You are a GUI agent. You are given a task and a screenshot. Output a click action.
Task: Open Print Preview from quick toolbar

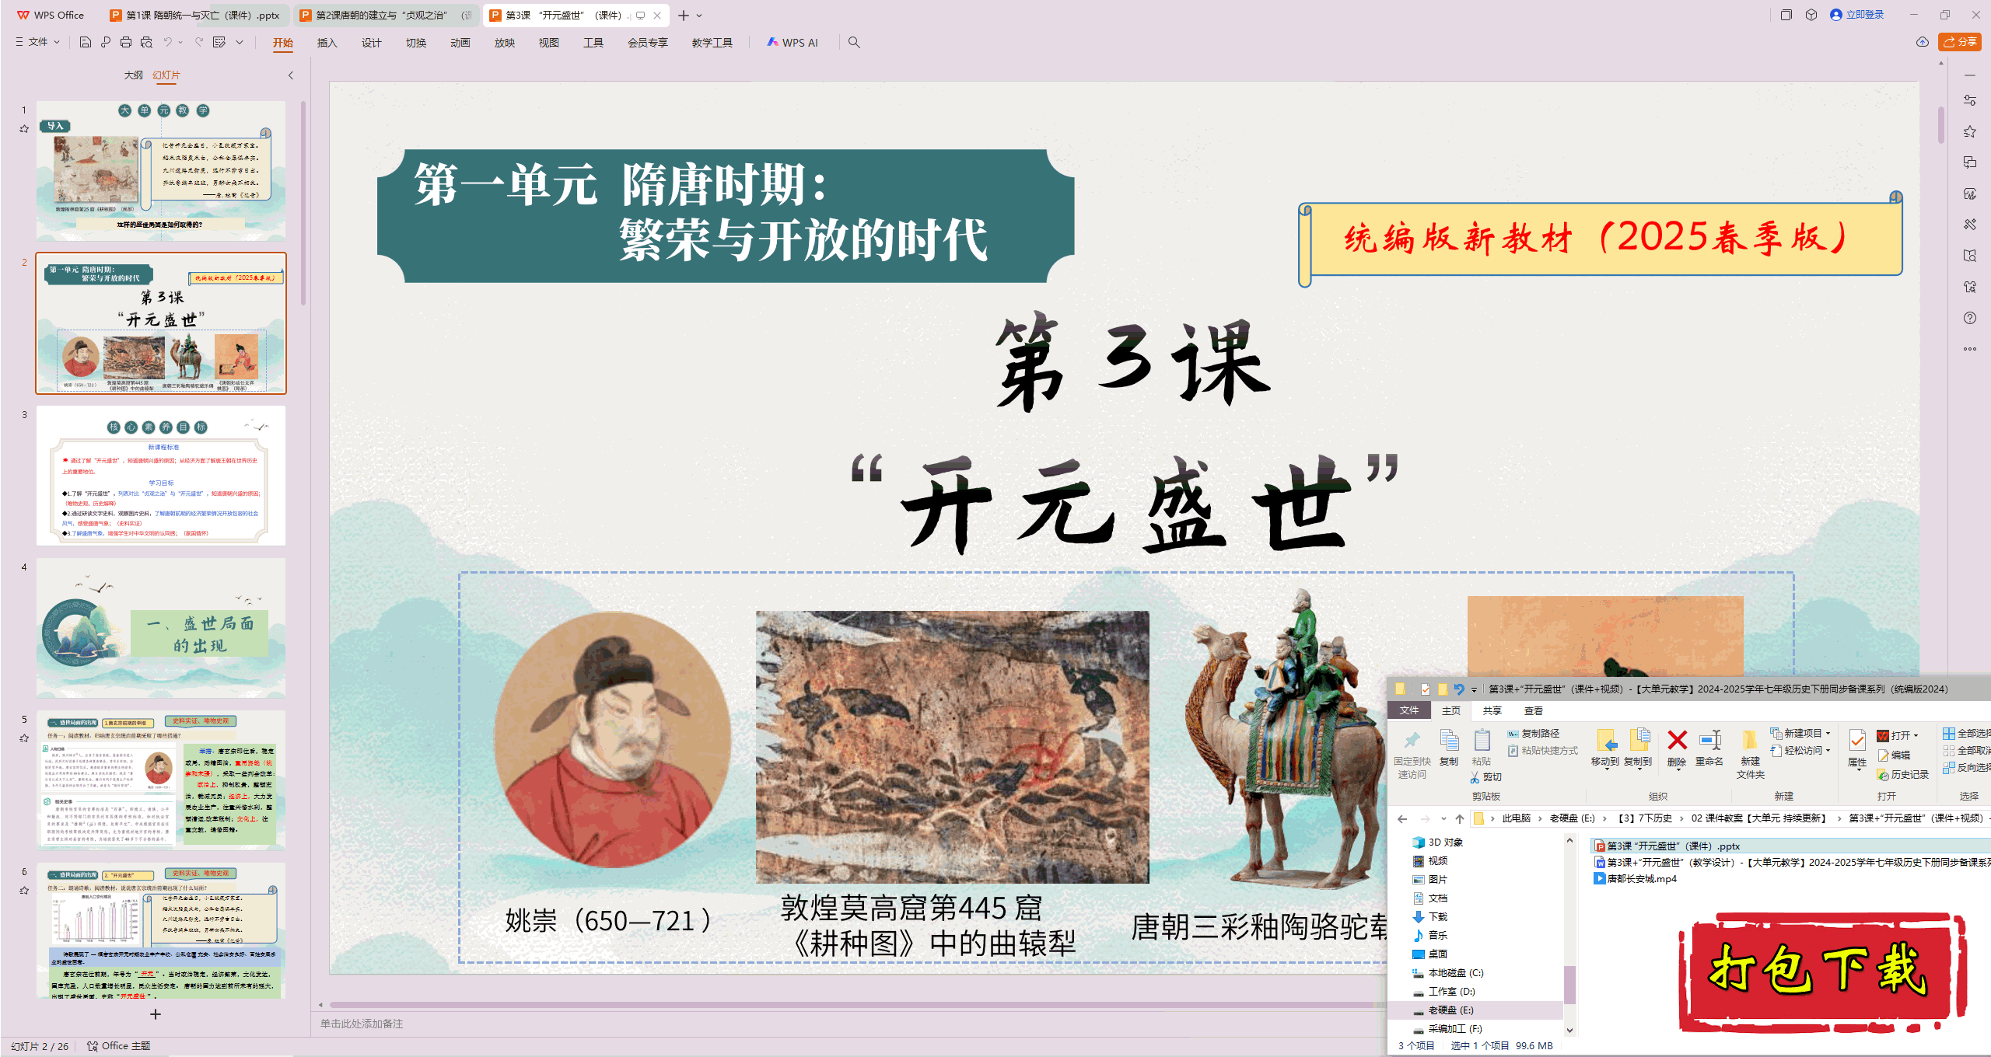click(x=146, y=42)
